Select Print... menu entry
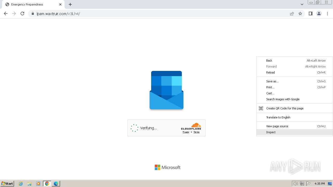The width and height of the screenshot is (333, 187). [x=294, y=87]
